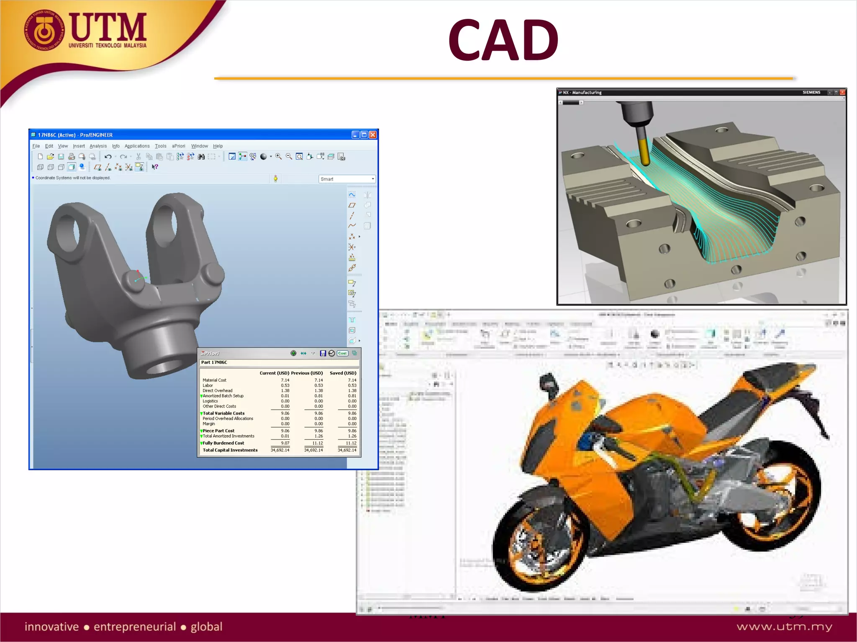Click the Sketch tool in right toolbar
The height and width of the screenshot is (642, 857).
(352, 195)
